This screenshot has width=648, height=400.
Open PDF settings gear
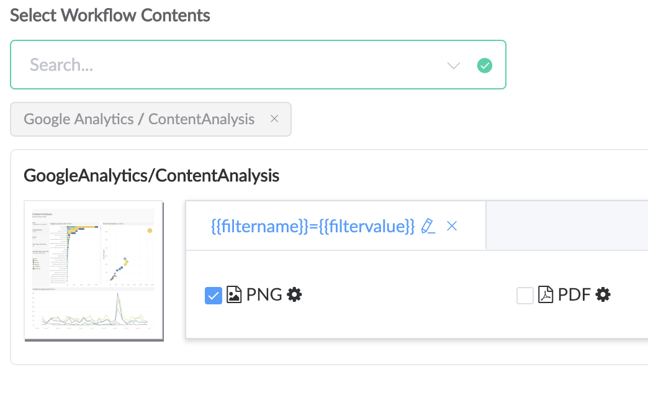coord(603,294)
